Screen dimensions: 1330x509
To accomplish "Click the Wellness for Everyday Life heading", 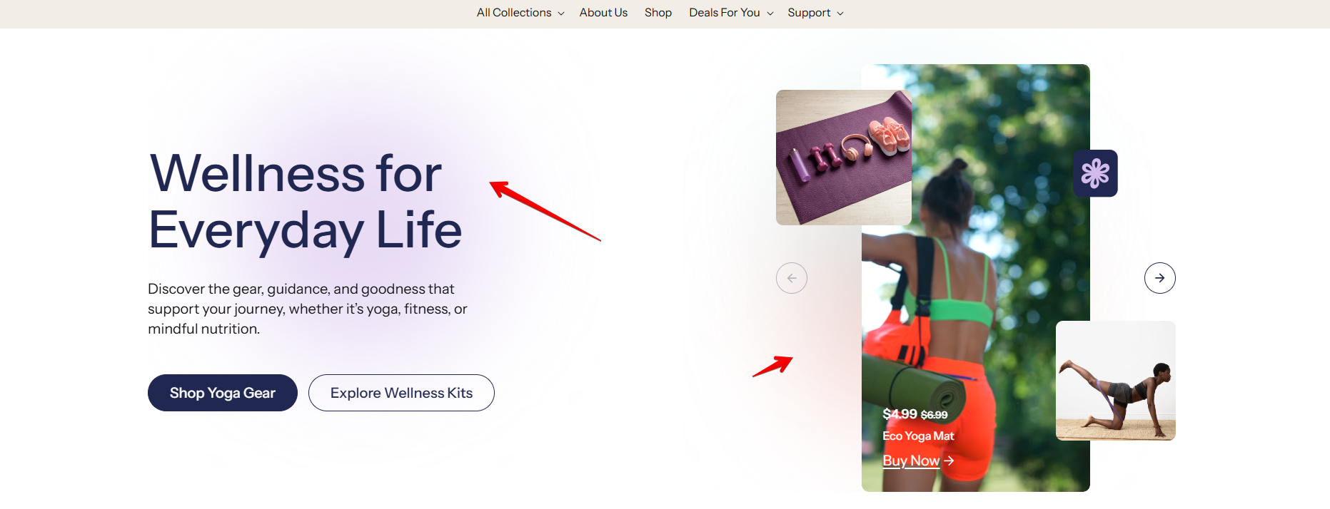I will (306, 202).
